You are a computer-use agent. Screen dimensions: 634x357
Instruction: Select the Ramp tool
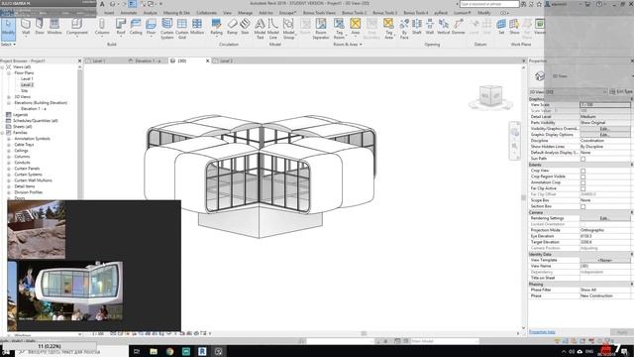(232, 27)
